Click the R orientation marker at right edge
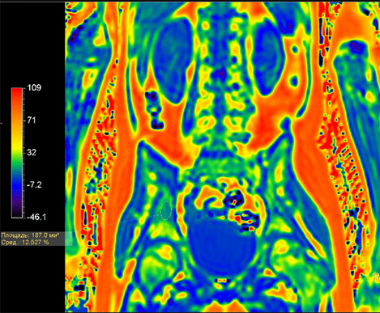Screen dimensions: 380x313 [x=376, y=277]
